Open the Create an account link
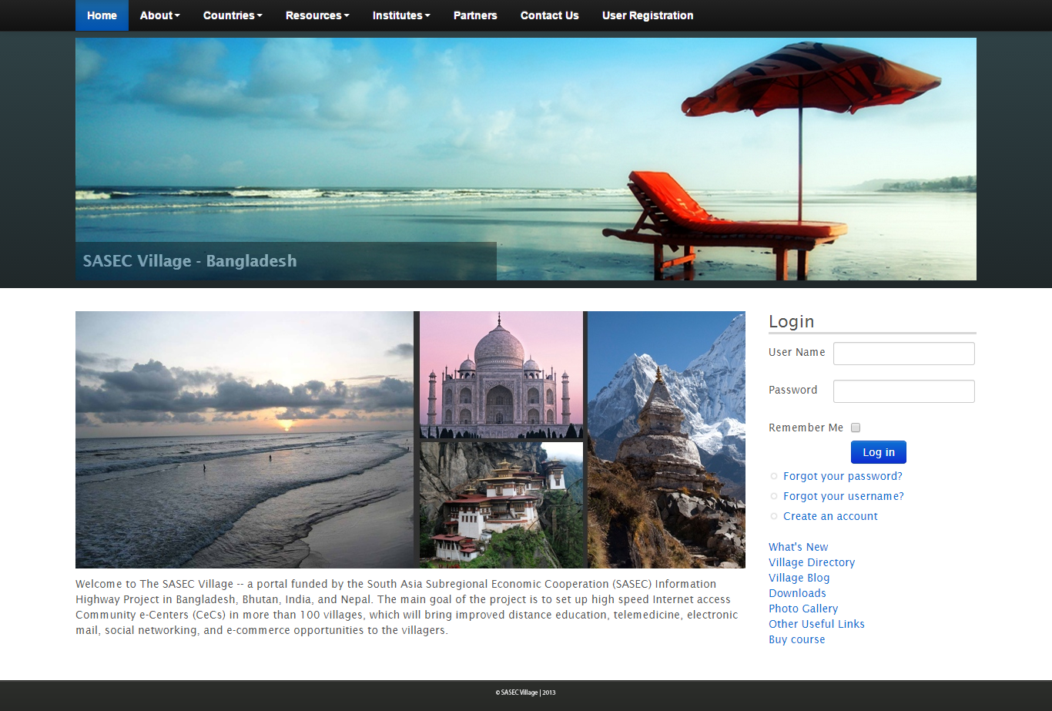This screenshot has height=711, width=1052. tap(830, 516)
